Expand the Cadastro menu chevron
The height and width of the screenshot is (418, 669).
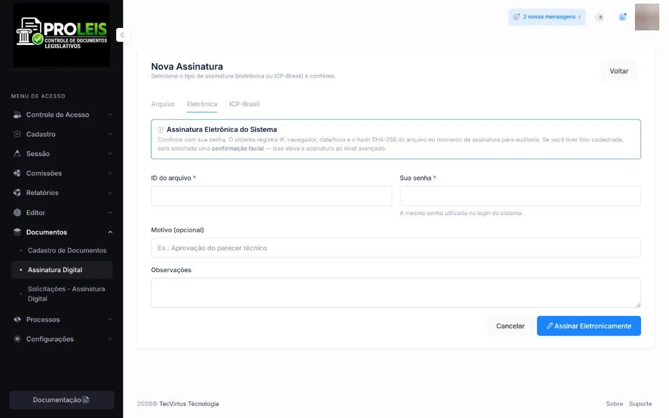[x=110, y=134]
